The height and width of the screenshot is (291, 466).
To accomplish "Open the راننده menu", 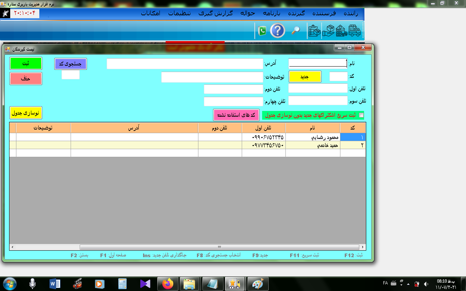I will [351, 13].
